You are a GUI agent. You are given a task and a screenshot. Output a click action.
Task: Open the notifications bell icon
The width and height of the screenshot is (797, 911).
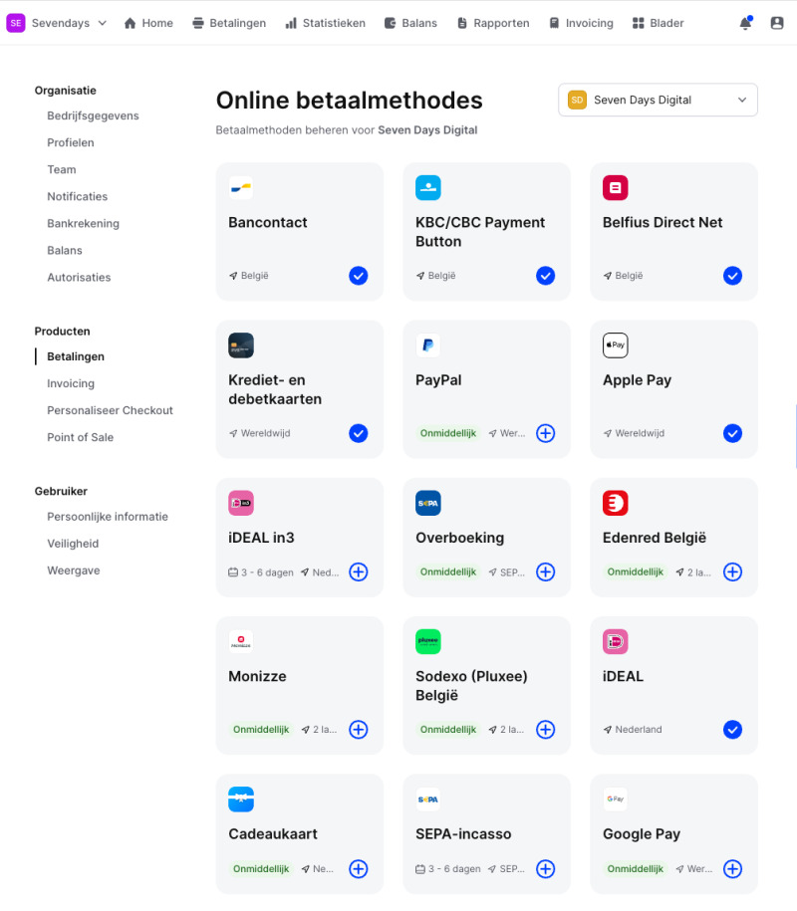[x=745, y=23]
